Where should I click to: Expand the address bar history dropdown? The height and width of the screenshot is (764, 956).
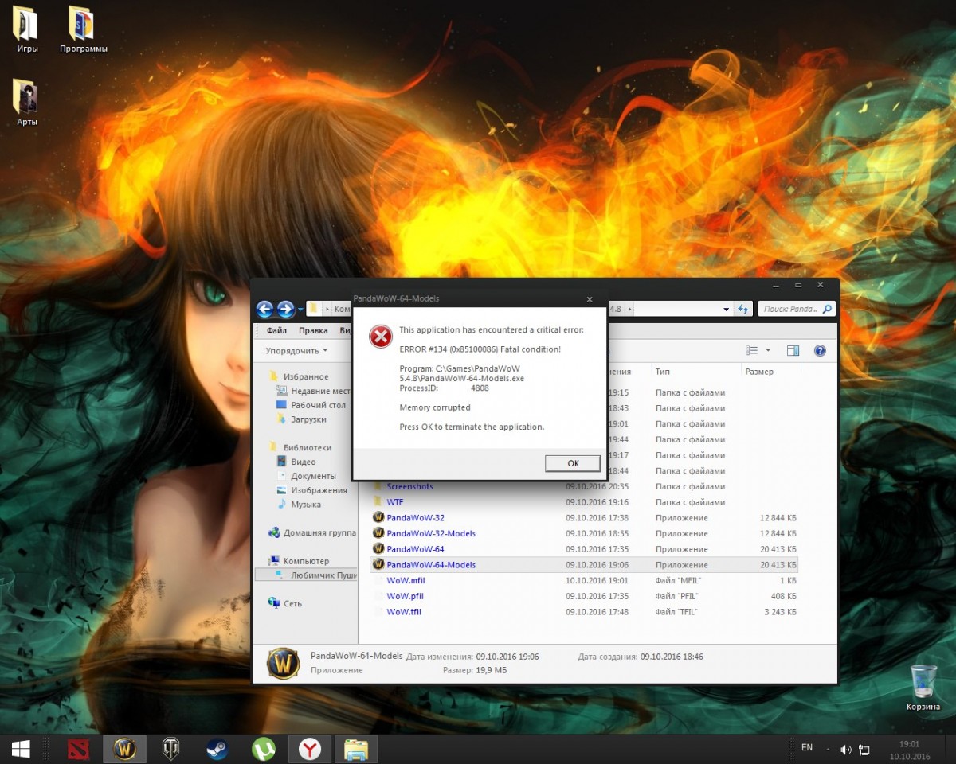point(726,309)
